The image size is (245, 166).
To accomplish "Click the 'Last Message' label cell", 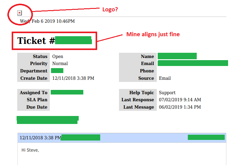I will tap(138, 107).
